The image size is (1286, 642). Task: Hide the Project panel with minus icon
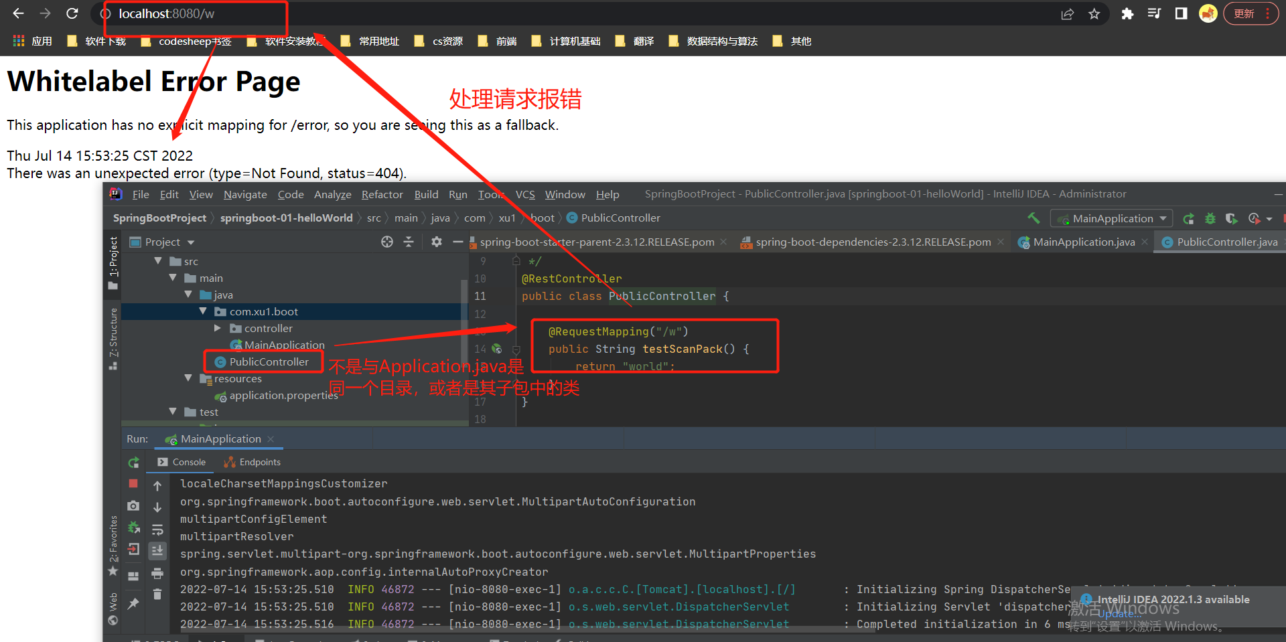pyautogui.click(x=458, y=242)
